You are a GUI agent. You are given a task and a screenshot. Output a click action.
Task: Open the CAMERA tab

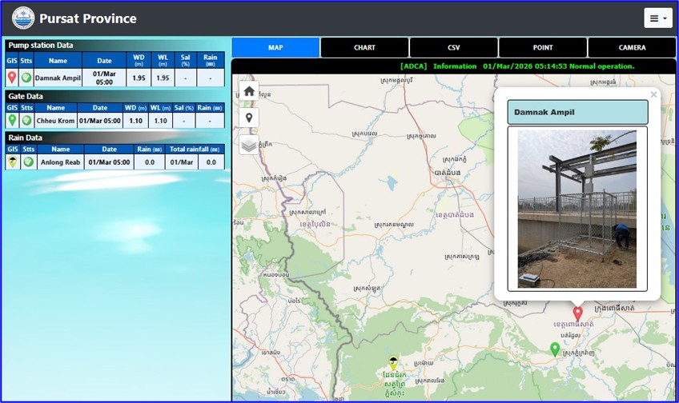pos(632,48)
